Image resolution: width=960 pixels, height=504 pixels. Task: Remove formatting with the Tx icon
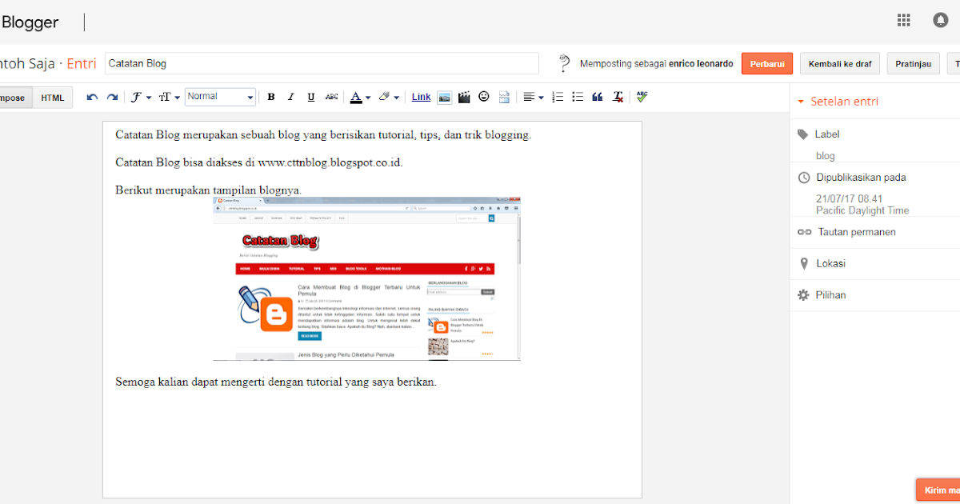point(617,97)
